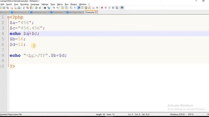Viewport: 209px width, 117px height.
Task: Click the green Undo arrow
Action: pos(36,8)
